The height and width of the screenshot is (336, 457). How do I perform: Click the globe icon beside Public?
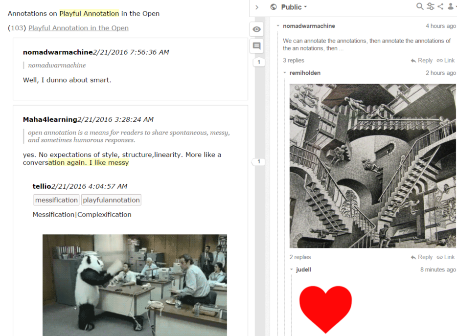(x=274, y=7)
